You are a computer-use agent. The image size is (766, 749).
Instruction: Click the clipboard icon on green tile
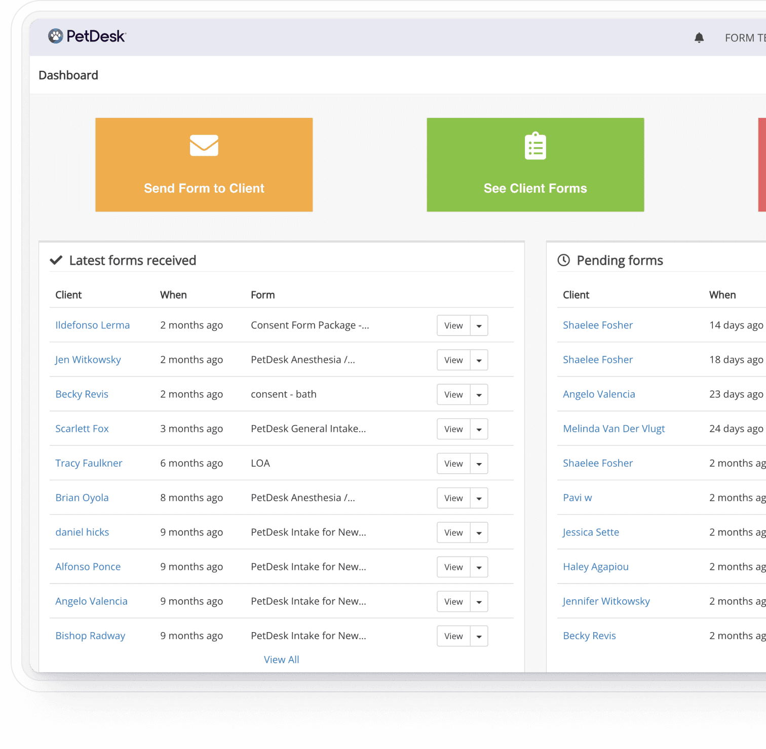point(535,146)
